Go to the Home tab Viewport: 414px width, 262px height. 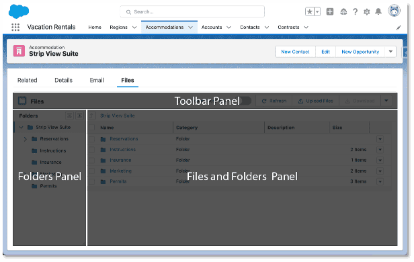tap(95, 27)
